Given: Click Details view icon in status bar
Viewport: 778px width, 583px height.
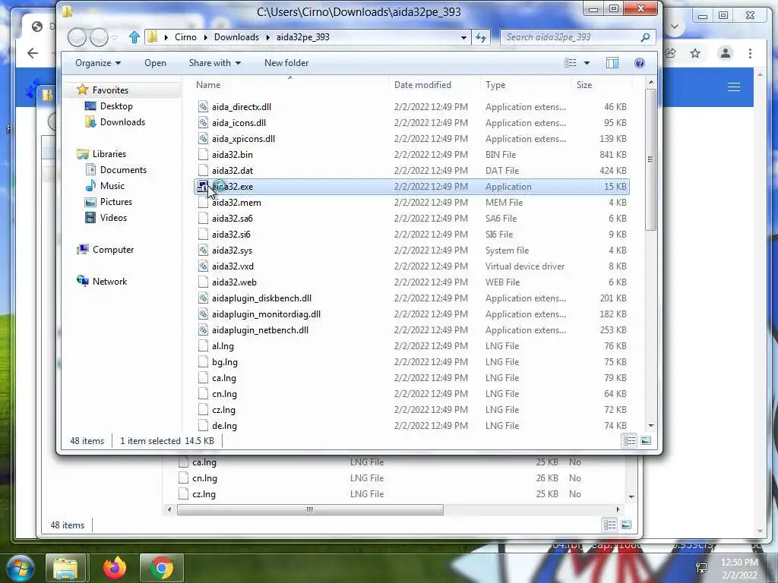Looking at the screenshot, I should 629,440.
